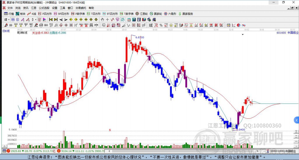The height and width of the screenshot is (160, 299).
Task: Click the gold coin 金 circle icon
Action: click(171, 25)
